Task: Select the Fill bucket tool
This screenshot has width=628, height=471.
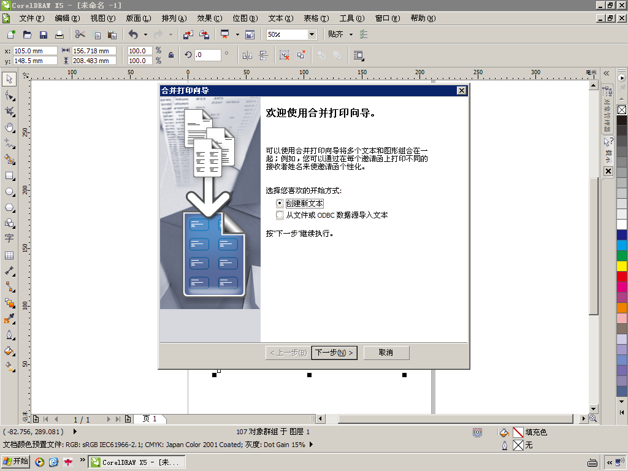Action: point(9,351)
